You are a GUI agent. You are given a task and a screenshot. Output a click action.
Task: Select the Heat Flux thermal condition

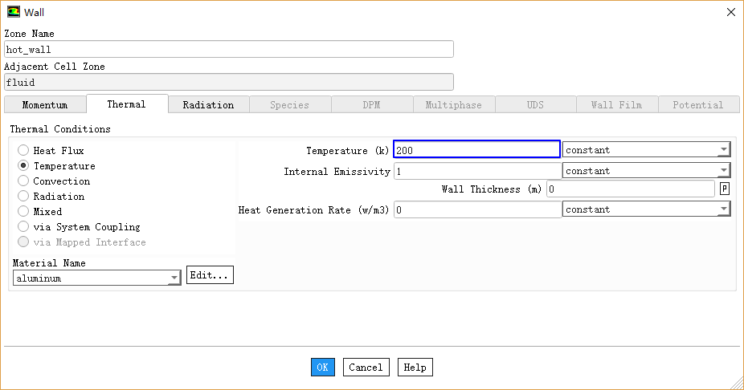[23, 151]
